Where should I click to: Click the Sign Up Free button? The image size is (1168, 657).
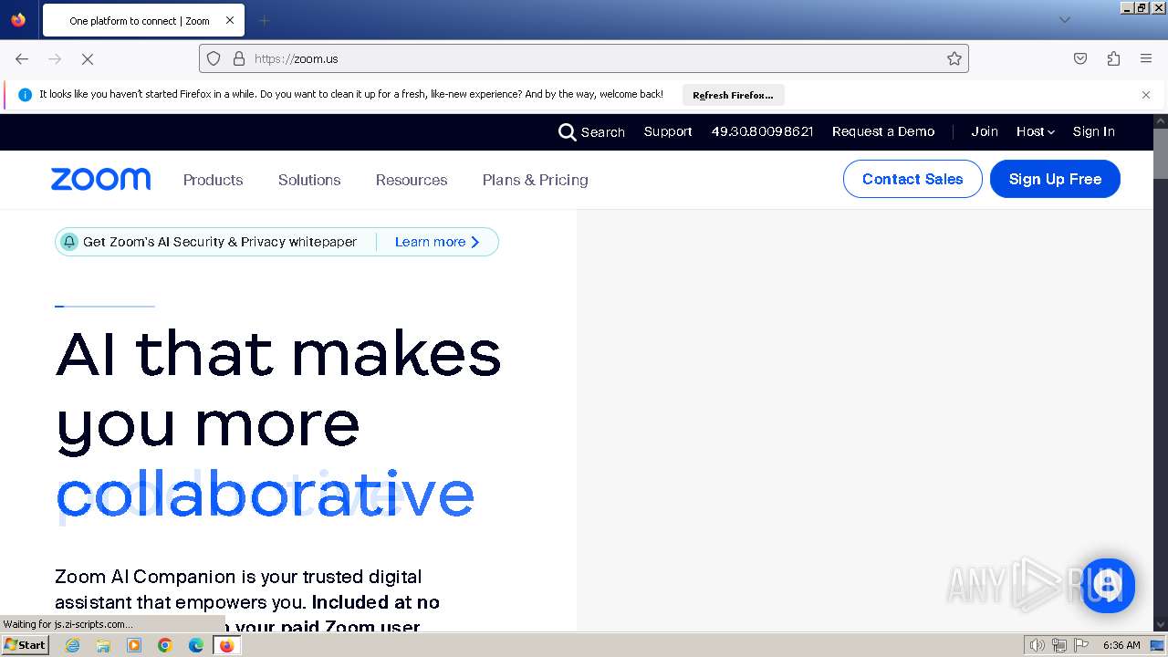point(1055,179)
